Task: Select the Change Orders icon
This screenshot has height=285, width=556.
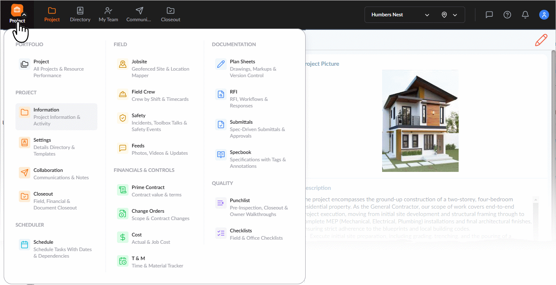Action: (x=123, y=214)
